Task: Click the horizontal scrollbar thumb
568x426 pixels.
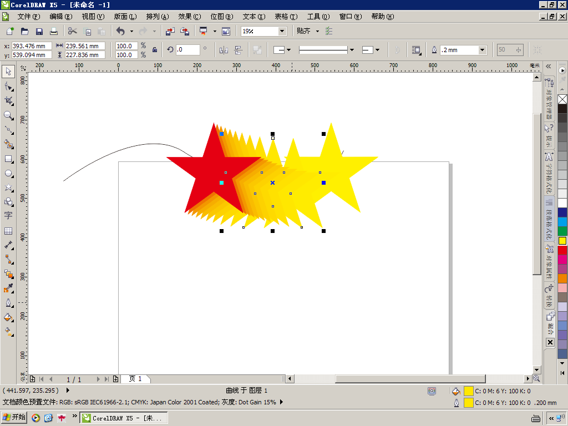Action: point(410,378)
